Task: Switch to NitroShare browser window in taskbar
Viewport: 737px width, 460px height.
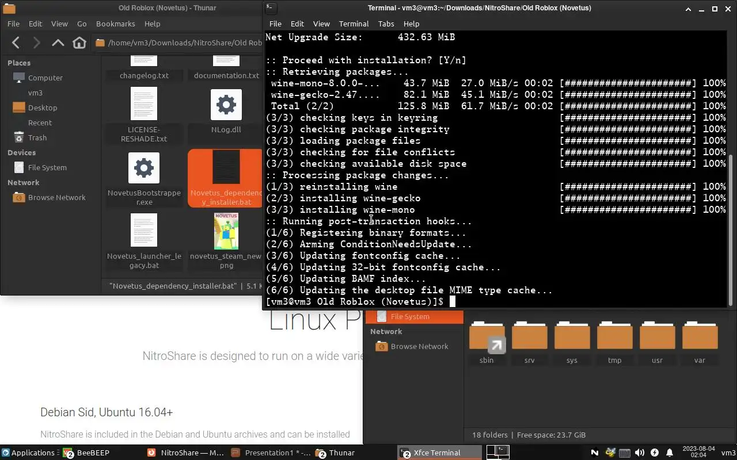Action: click(185, 453)
